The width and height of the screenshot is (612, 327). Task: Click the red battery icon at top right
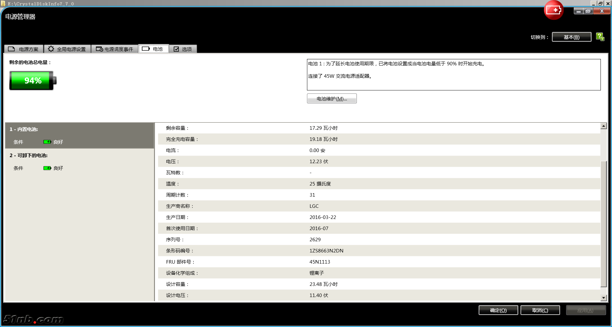554,10
